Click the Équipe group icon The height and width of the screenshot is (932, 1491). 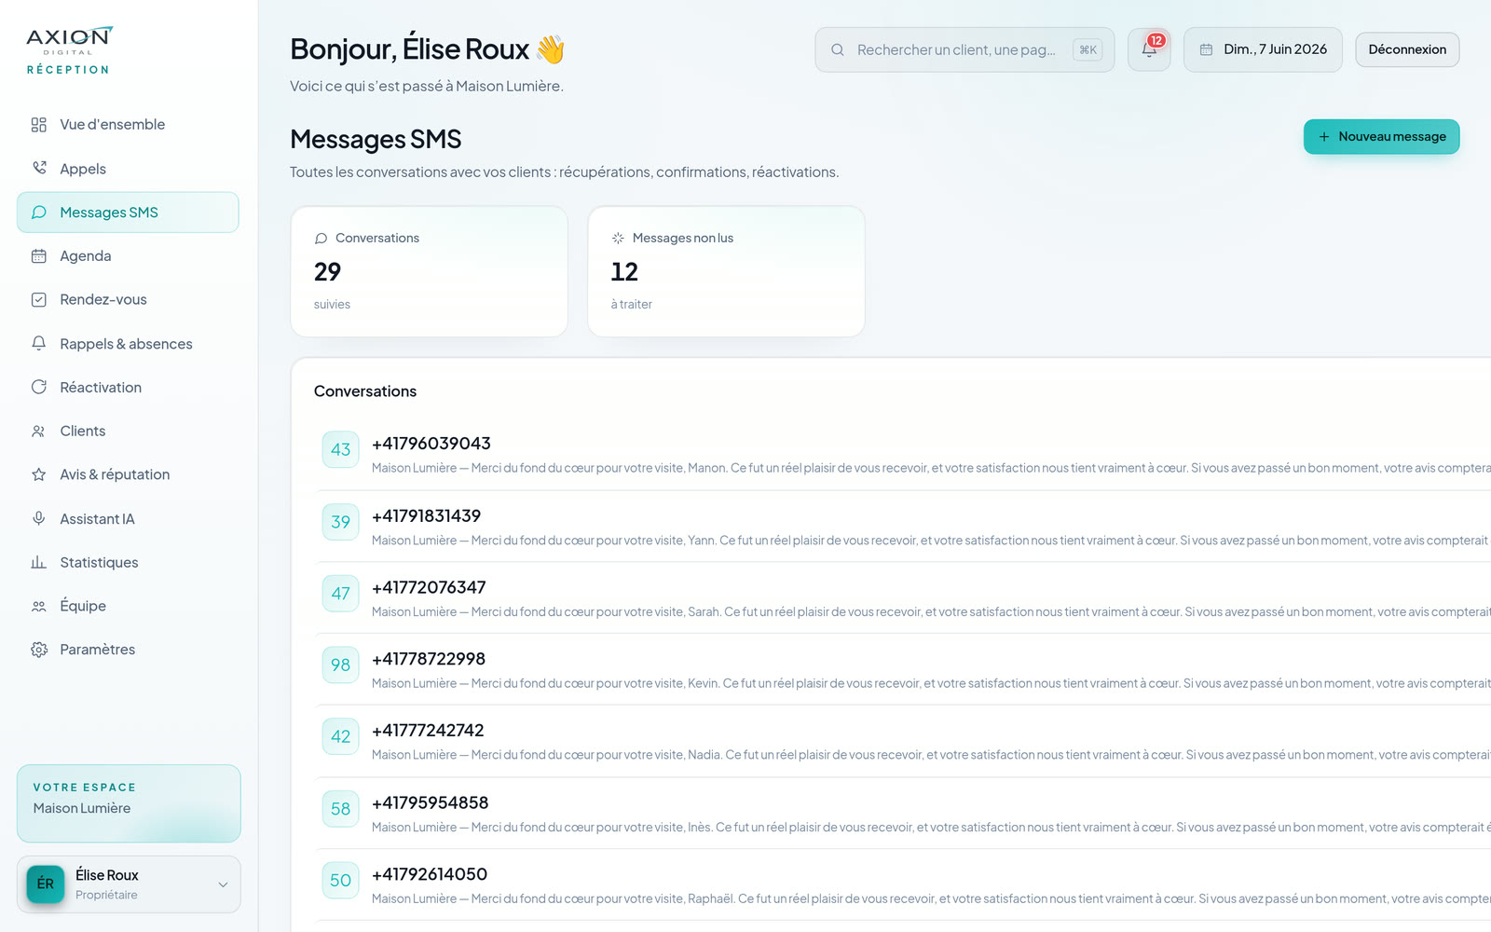[x=38, y=607]
